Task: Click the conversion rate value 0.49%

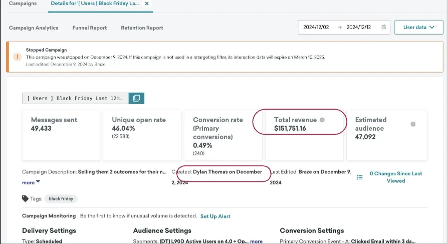Action: coord(202,145)
